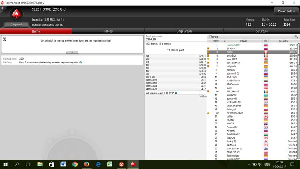Click the ENG language indicator
The width and height of the screenshot is (300, 169).
point(267,164)
